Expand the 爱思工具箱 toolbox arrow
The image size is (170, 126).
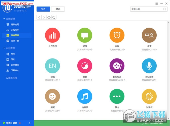(x=30, y=123)
